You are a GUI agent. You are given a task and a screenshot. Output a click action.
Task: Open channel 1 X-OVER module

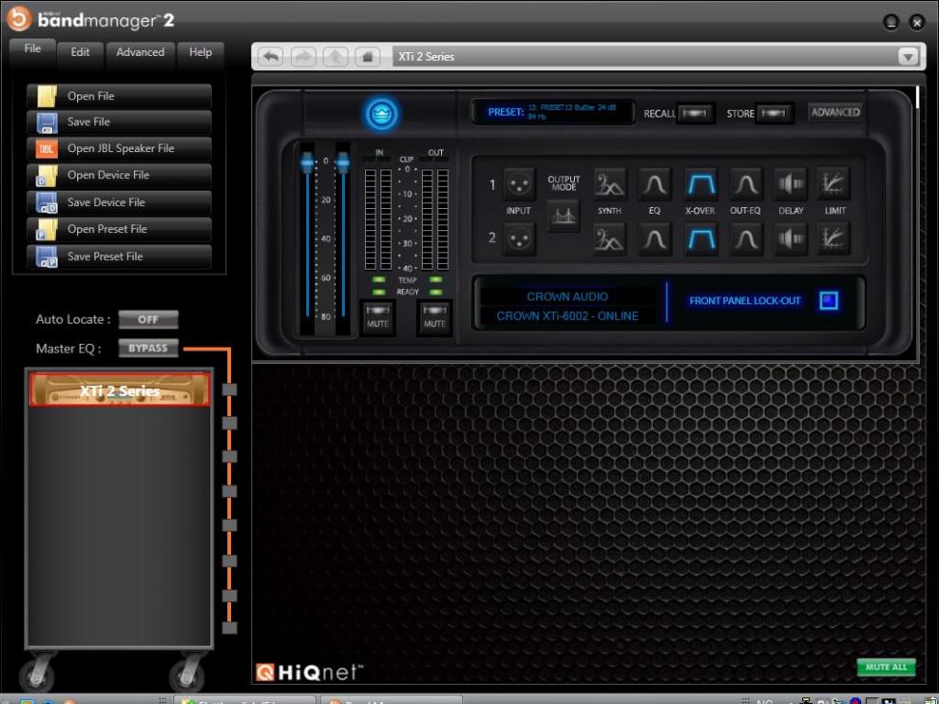tap(701, 184)
